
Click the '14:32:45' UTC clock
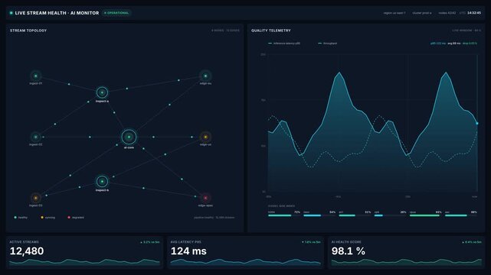point(474,13)
